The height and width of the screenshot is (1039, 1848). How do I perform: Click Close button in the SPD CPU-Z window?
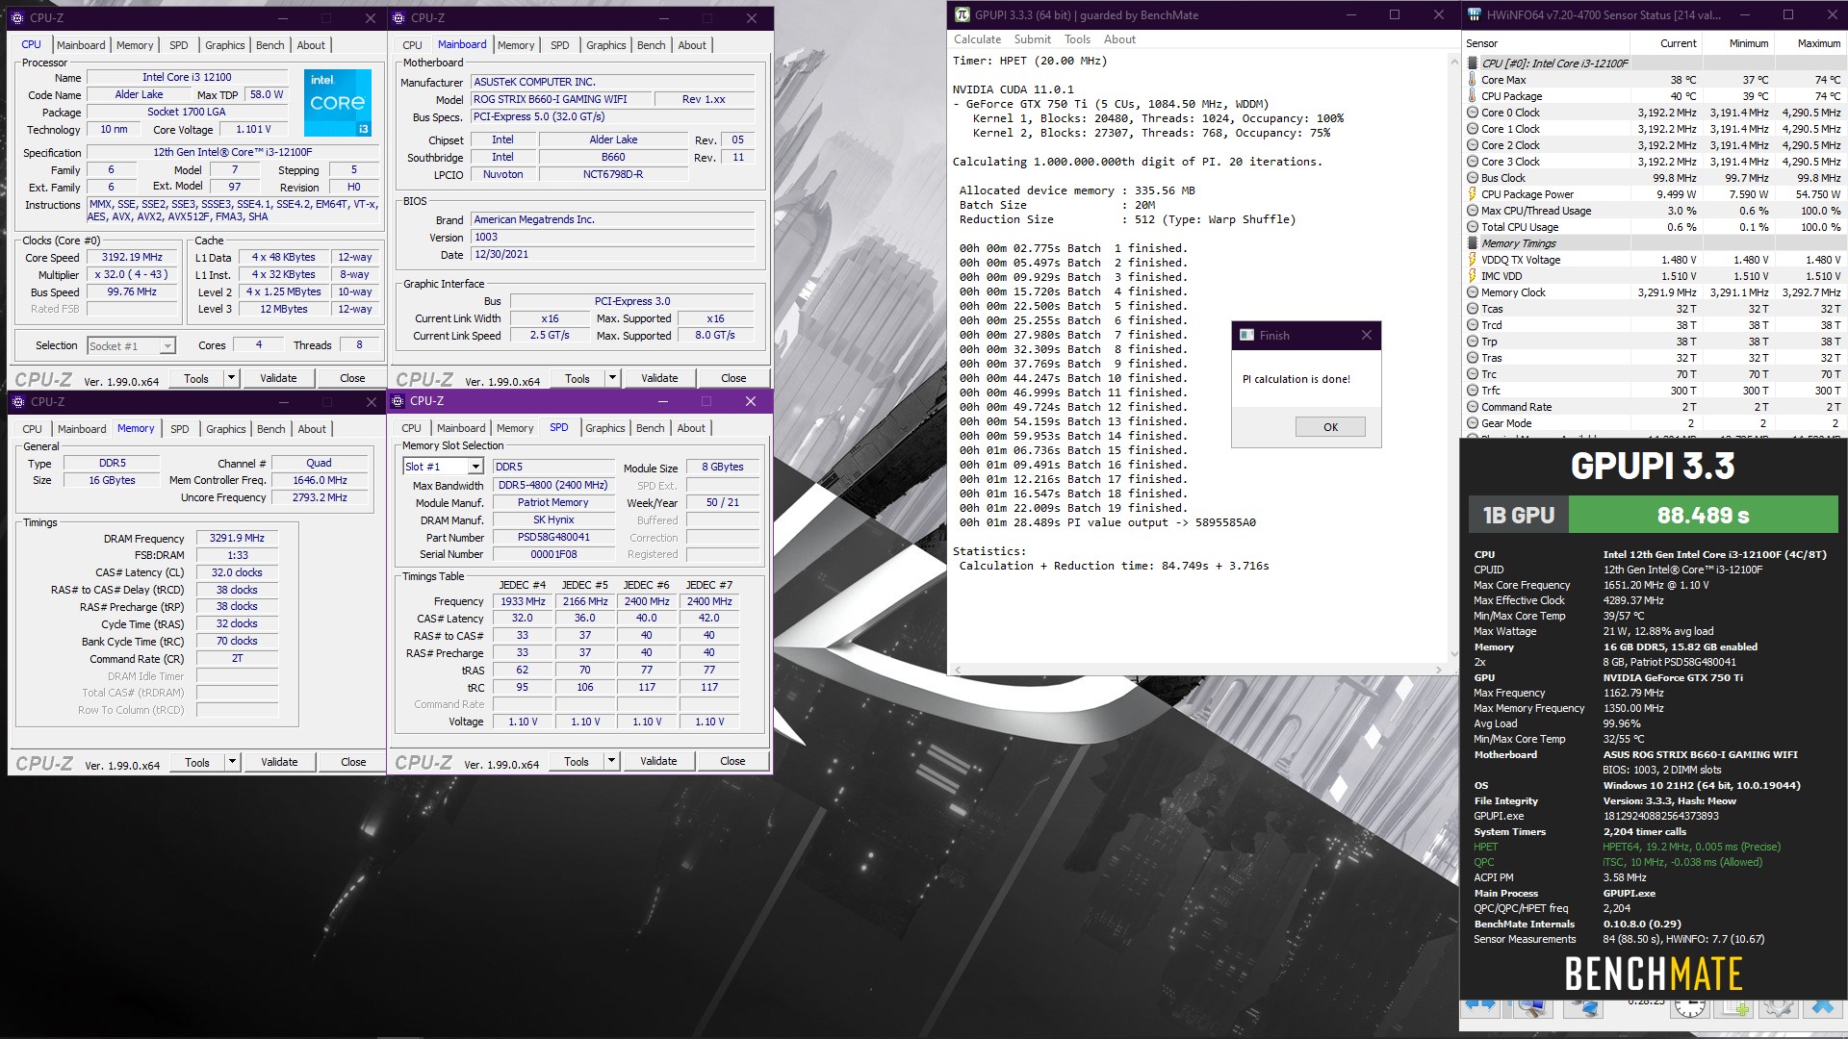(732, 761)
